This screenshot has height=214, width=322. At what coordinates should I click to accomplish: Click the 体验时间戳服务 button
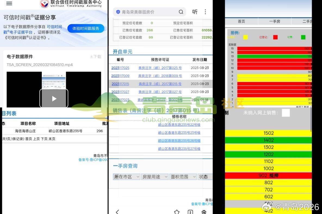click(86, 29)
